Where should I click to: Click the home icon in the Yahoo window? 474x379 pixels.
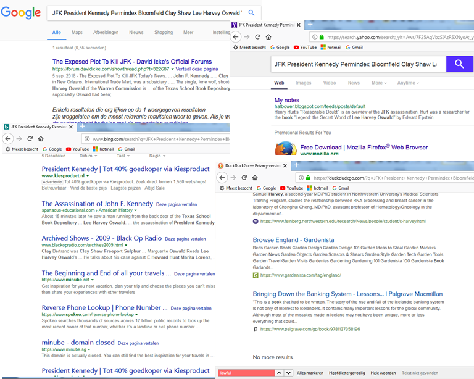[268, 37]
